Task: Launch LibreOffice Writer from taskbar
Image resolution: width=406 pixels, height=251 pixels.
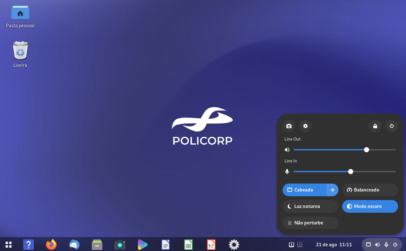Action: (166, 244)
